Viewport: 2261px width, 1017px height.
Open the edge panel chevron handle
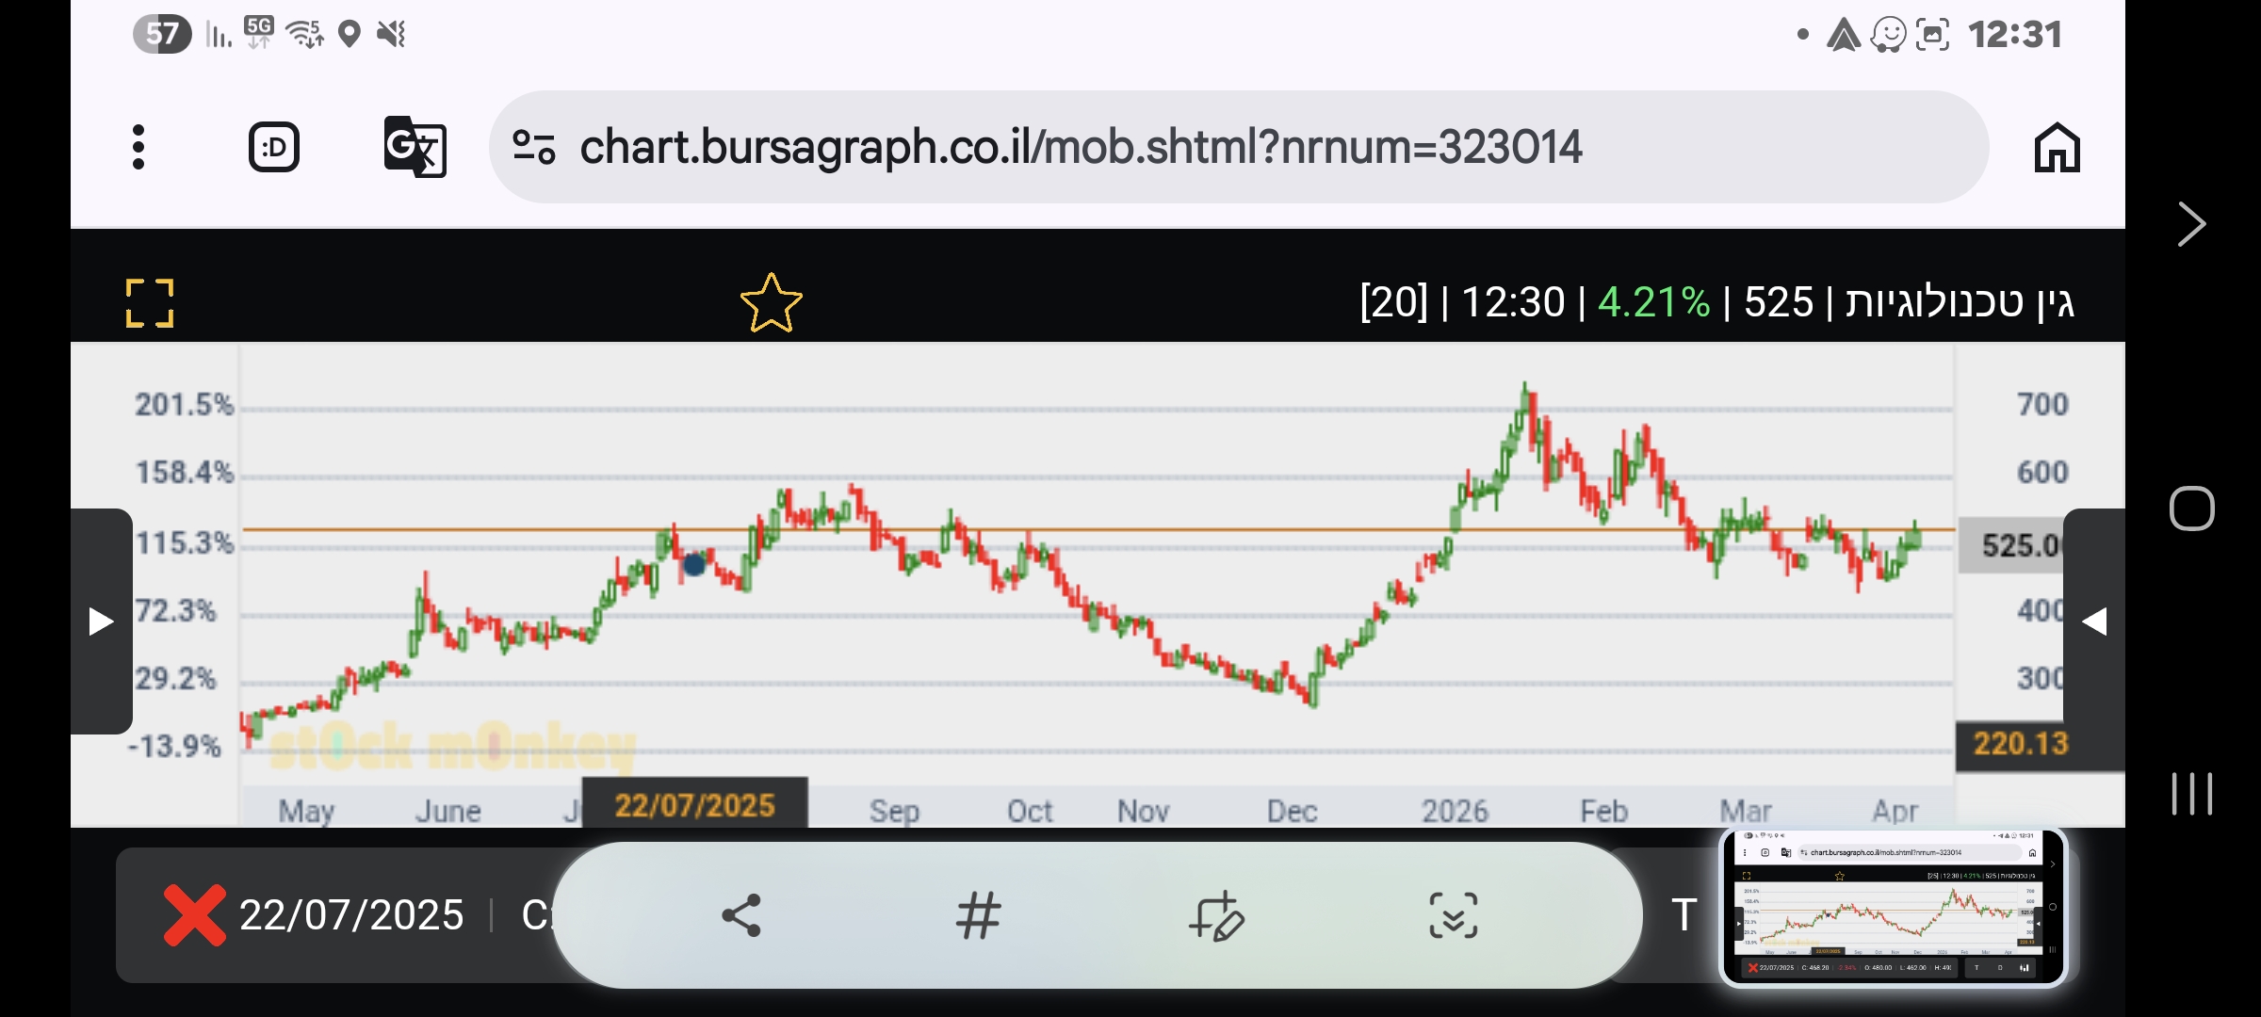pos(2192,224)
